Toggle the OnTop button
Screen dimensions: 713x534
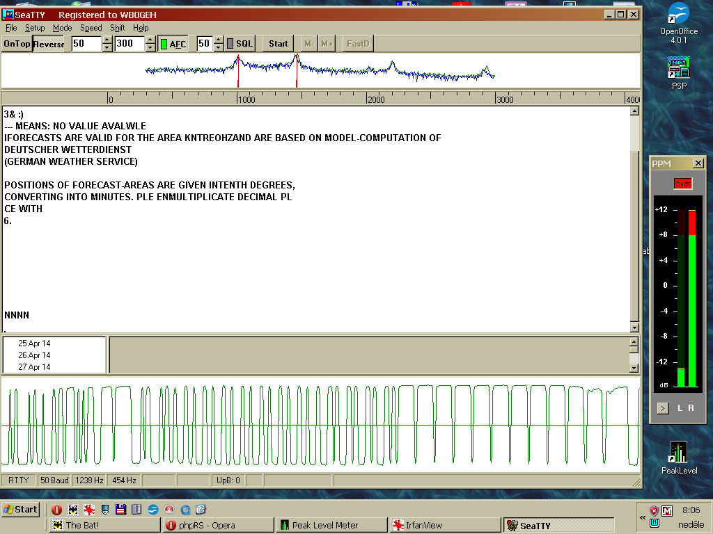tap(17, 44)
